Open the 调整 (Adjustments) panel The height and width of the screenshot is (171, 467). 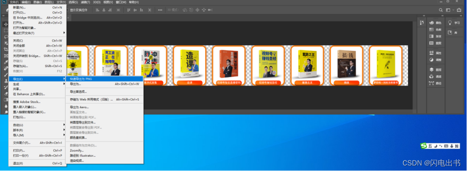pyautogui.click(x=435, y=60)
